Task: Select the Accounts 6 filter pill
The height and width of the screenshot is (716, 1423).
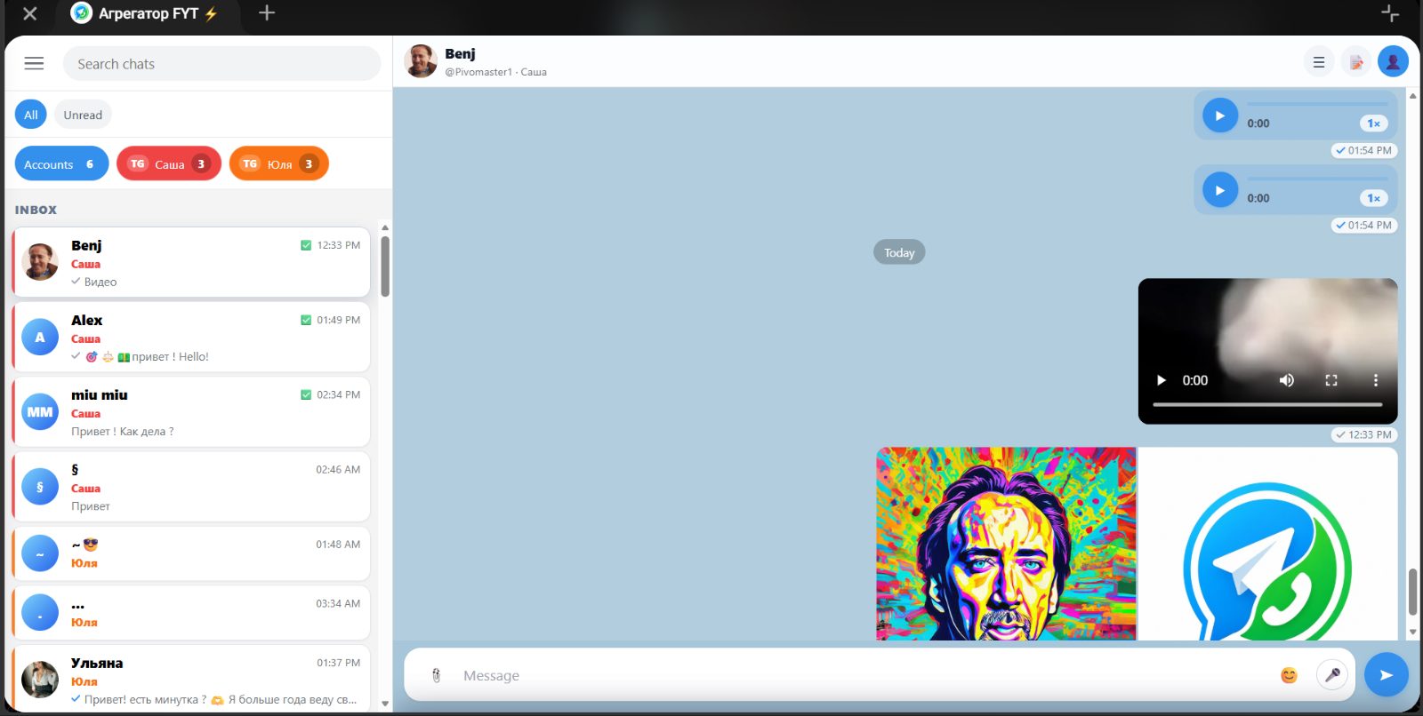Action: (61, 163)
